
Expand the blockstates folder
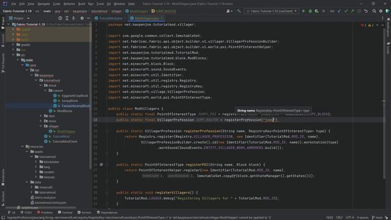coord(36,162)
